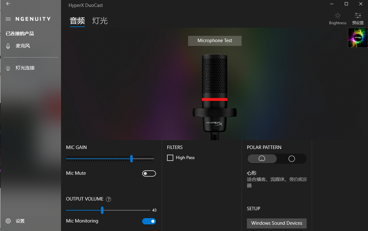Click the Microphone Test button
This screenshot has height=231, width=368.
215,41
